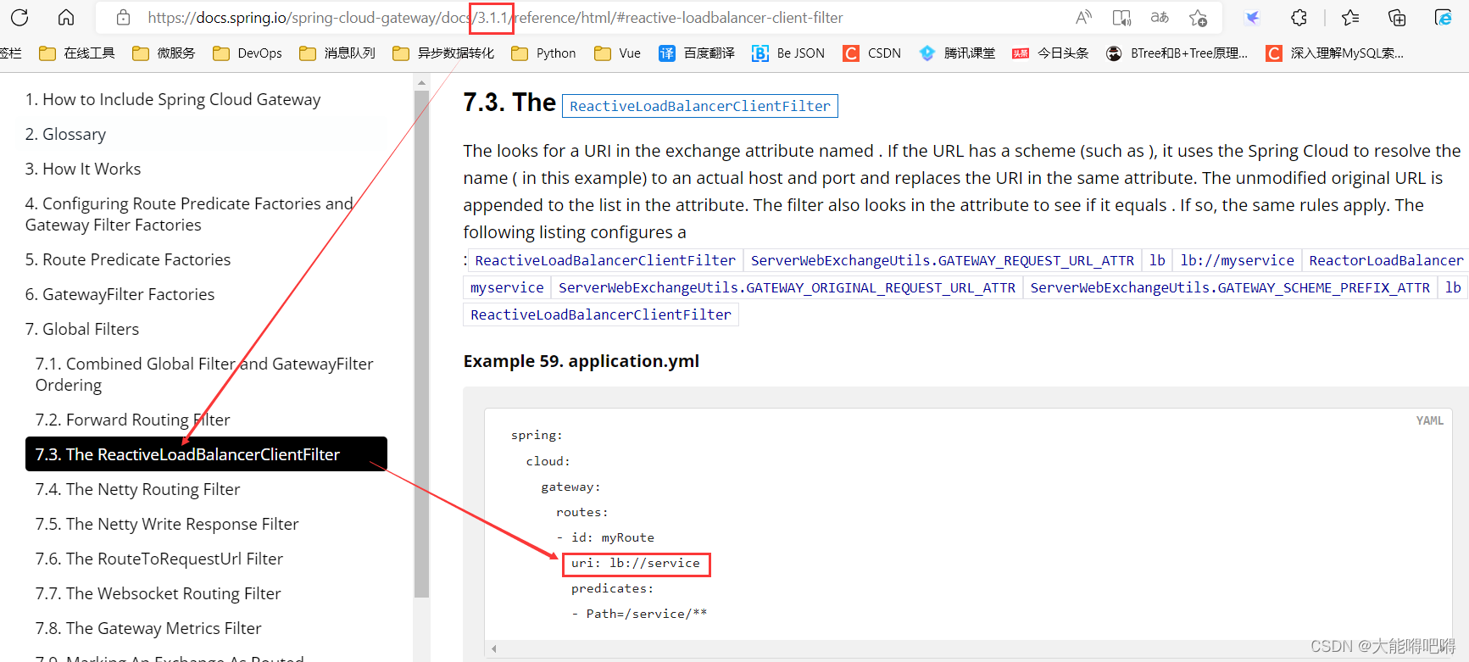Go to How to Include Spring Cloud Gateway
The height and width of the screenshot is (662, 1469).
pyautogui.click(x=173, y=99)
